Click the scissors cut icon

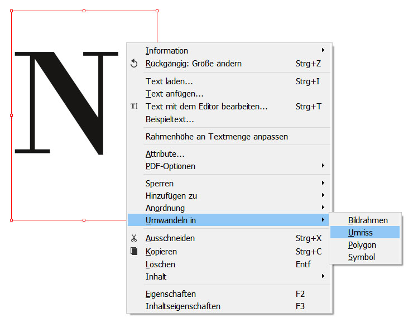pos(134,238)
